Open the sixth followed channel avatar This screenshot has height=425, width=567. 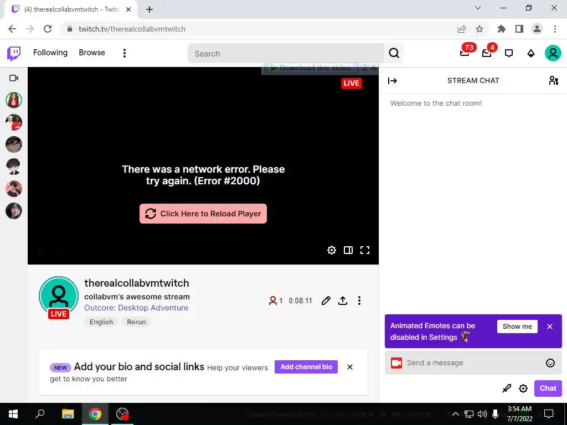(14, 211)
